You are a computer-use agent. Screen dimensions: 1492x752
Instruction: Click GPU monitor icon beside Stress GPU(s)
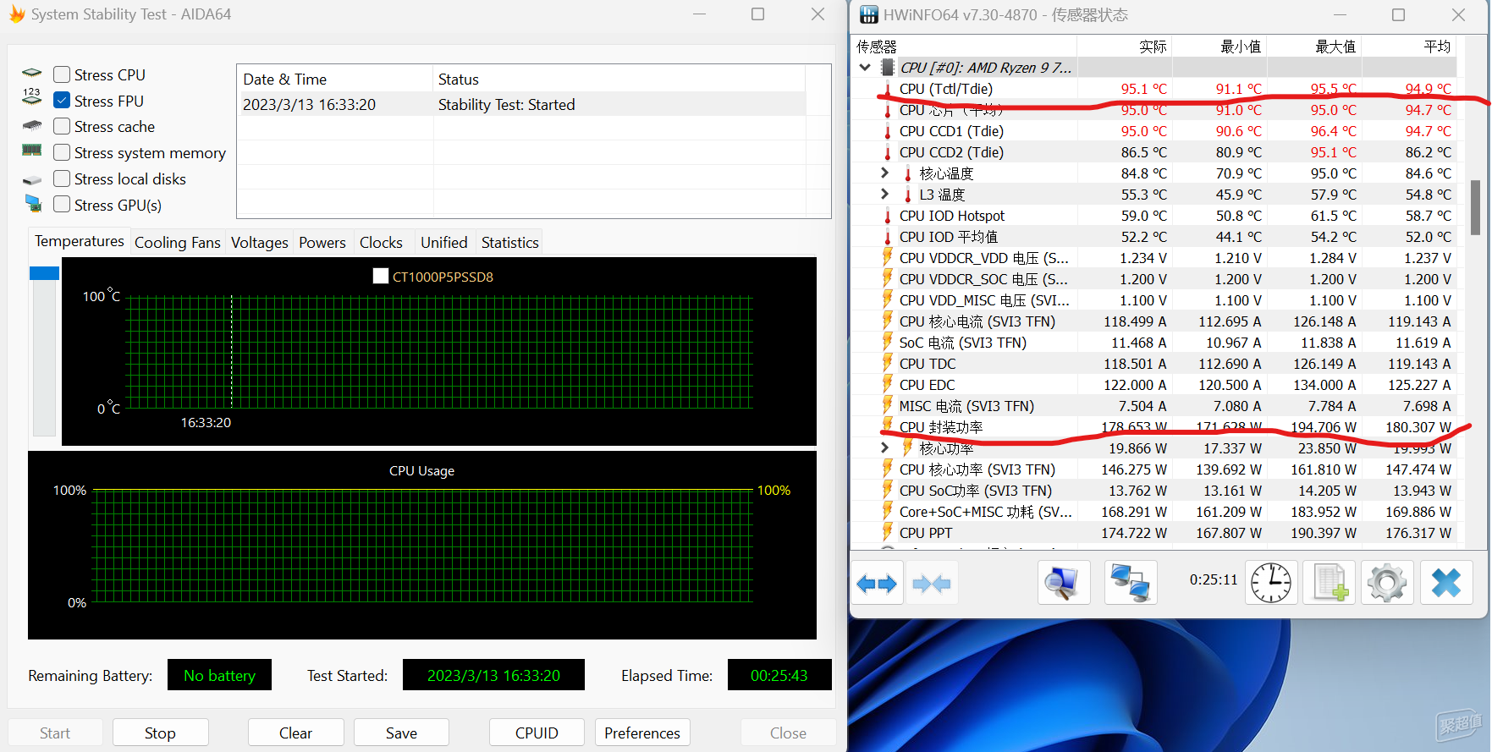tap(33, 203)
